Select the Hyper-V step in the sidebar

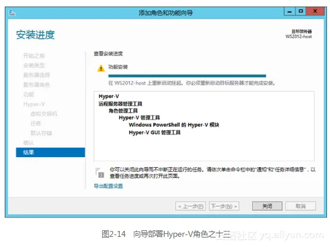(34, 104)
